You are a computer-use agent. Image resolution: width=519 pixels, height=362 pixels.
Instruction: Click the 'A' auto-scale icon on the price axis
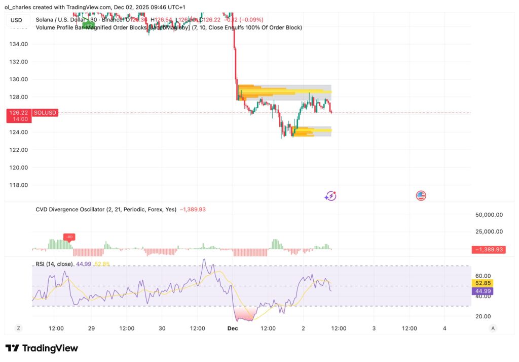click(492, 328)
